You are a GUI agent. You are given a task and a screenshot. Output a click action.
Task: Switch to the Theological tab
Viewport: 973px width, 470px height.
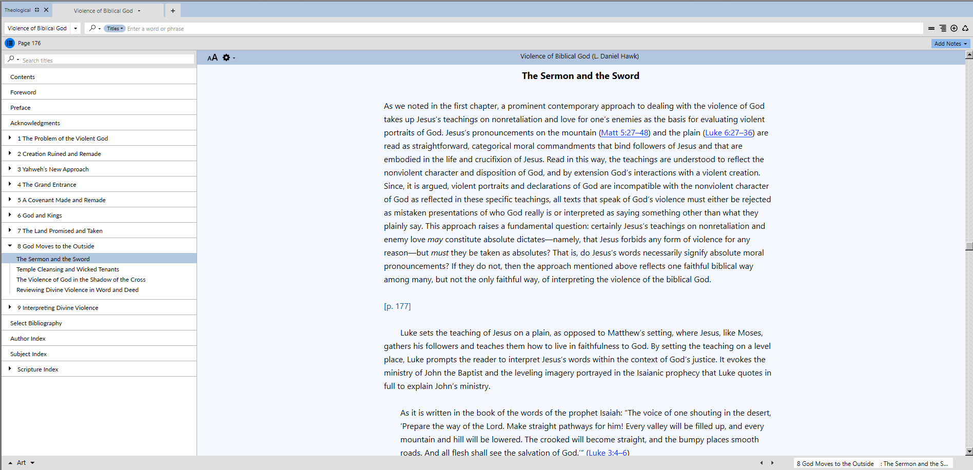[x=17, y=10]
